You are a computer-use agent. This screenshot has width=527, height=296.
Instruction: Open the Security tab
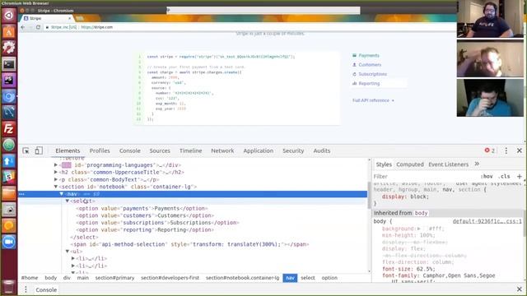pos(293,150)
